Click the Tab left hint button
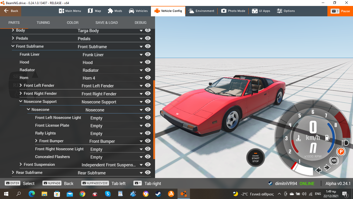The height and width of the screenshot is (199, 353). pyautogui.click(x=103, y=183)
